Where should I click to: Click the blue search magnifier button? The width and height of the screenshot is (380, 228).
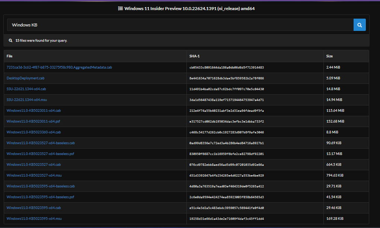coord(360,25)
